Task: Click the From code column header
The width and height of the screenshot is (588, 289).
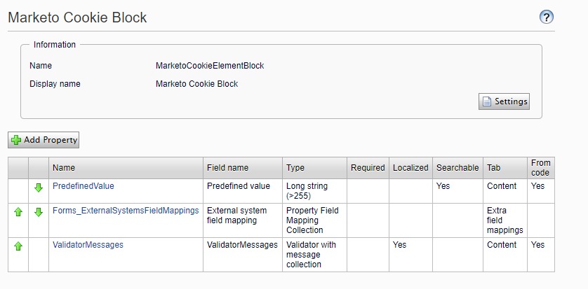Action: (540, 168)
